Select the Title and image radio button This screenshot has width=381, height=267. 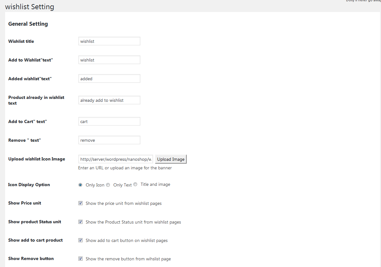(x=135, y=184)
